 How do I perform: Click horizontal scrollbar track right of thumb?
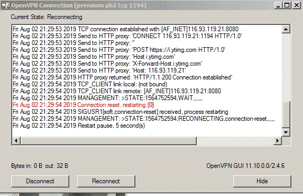(235, 140)
